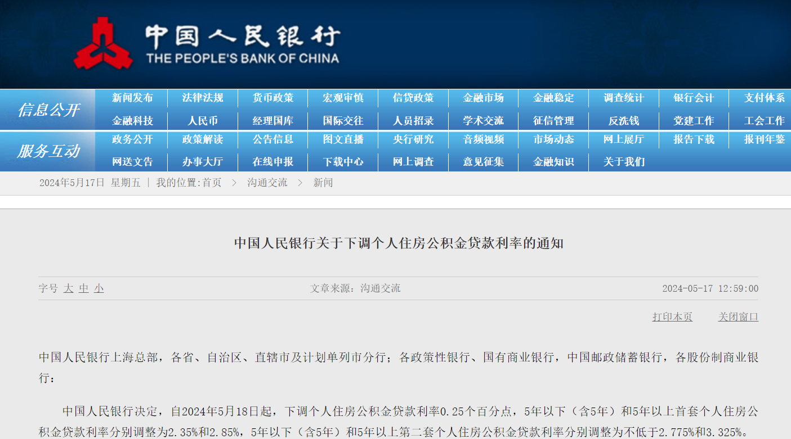Click the 打印本页 link
791x439 pixels.
pyautogui.click(x=672, y=317)
